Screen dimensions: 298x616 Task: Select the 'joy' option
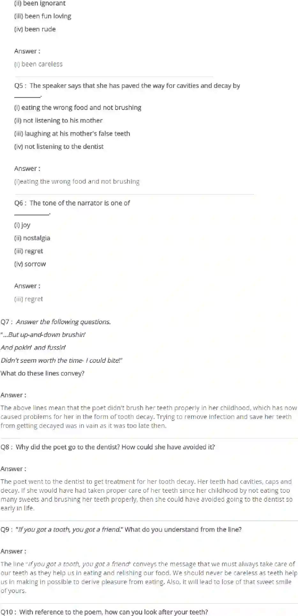(22, 225)
